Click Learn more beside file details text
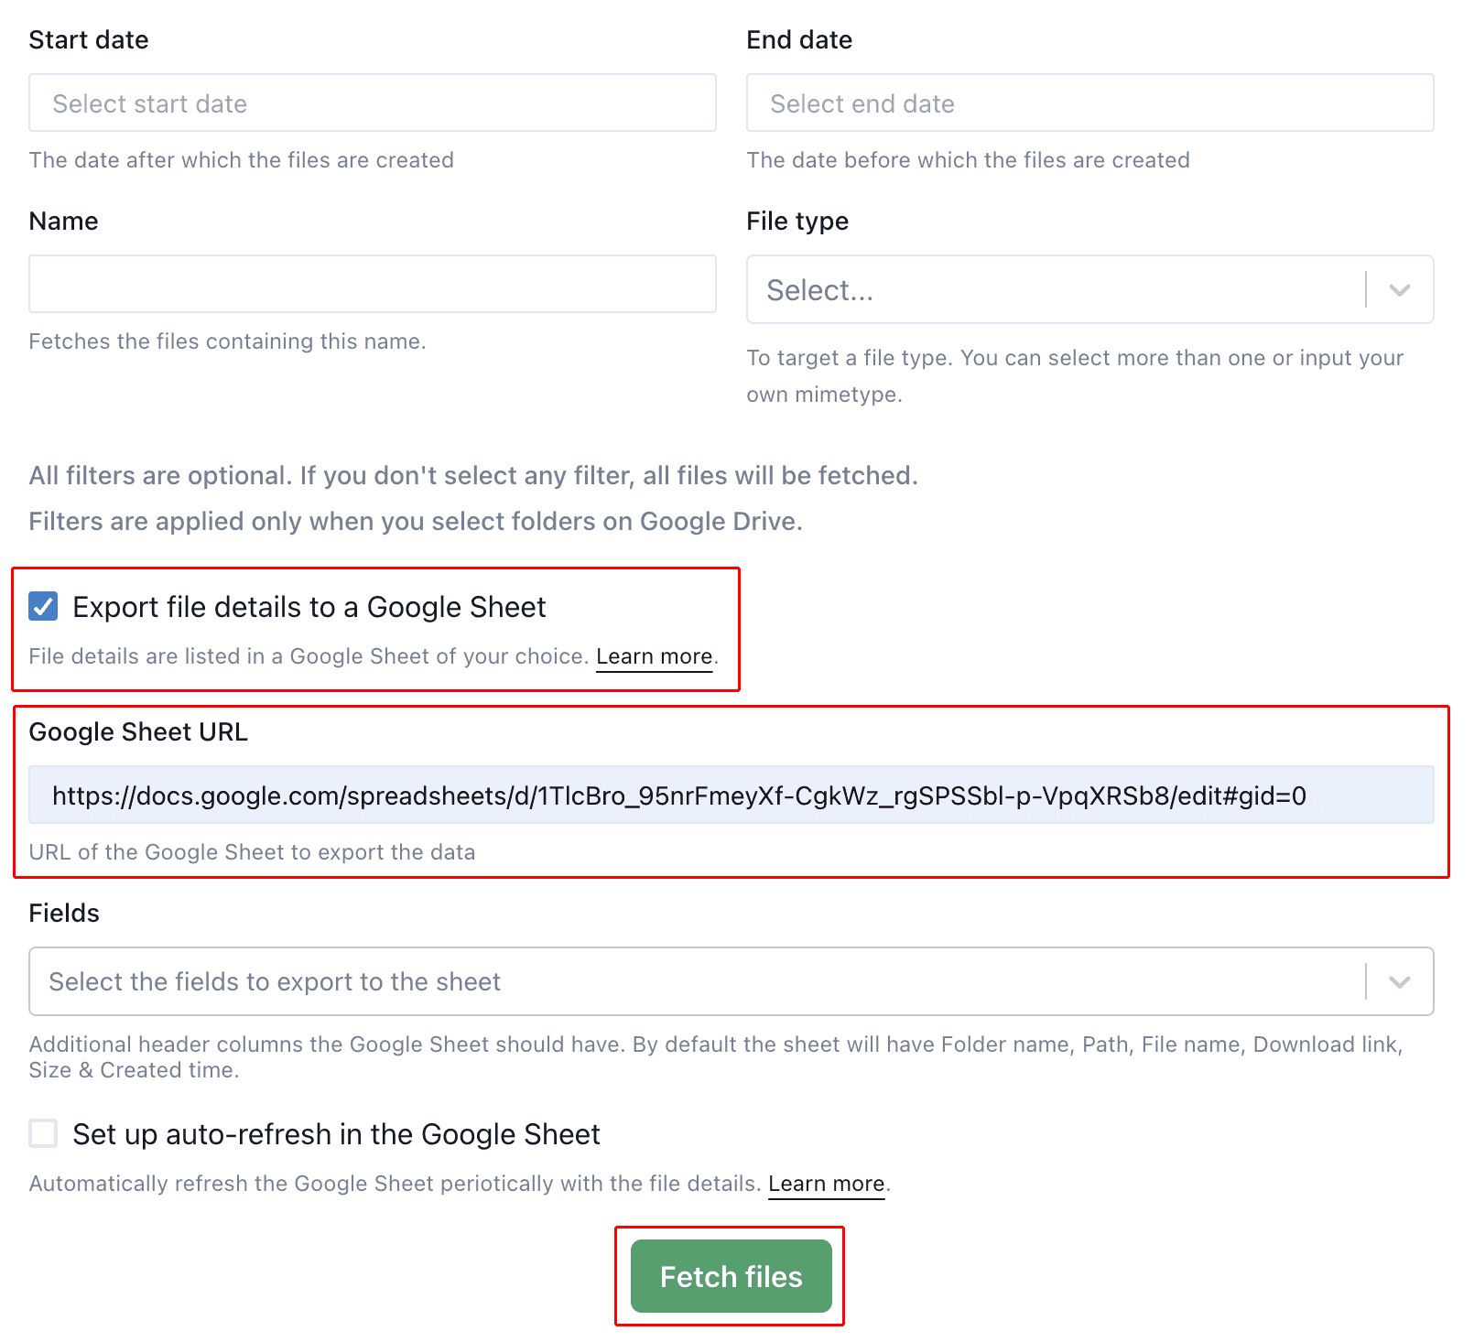Image resolution: width=1474 pixels, height=1342 pixels. pyautogui.click(x=654, y=655)
